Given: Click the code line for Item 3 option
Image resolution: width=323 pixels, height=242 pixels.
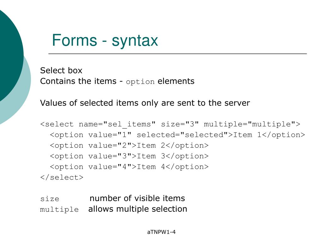Looking at the screenshot, I should coord(129,156).
